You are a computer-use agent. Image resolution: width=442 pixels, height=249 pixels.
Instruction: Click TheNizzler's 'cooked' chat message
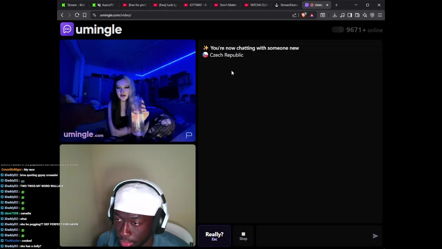(27, 241)
